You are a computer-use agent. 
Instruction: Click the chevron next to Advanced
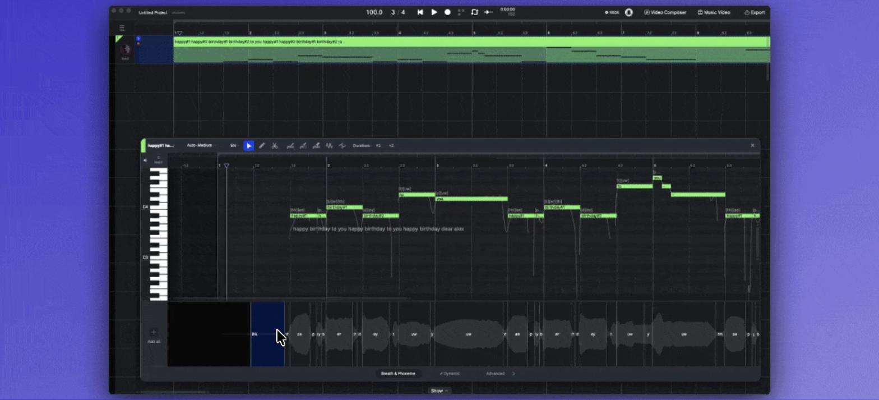(514, 374)
